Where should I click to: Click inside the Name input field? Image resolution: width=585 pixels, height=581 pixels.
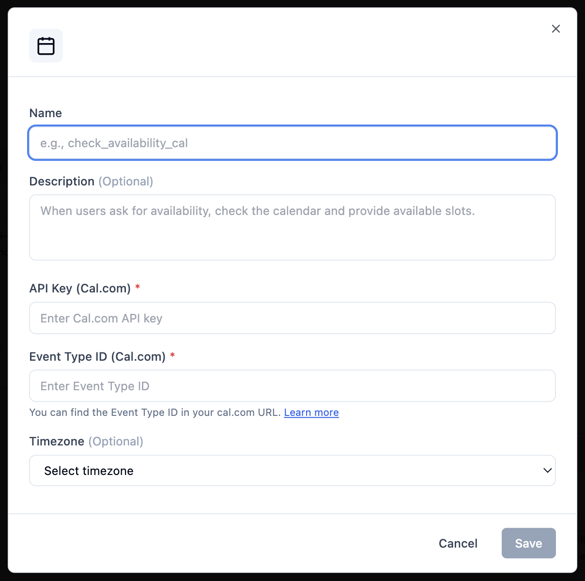point(292,143)
